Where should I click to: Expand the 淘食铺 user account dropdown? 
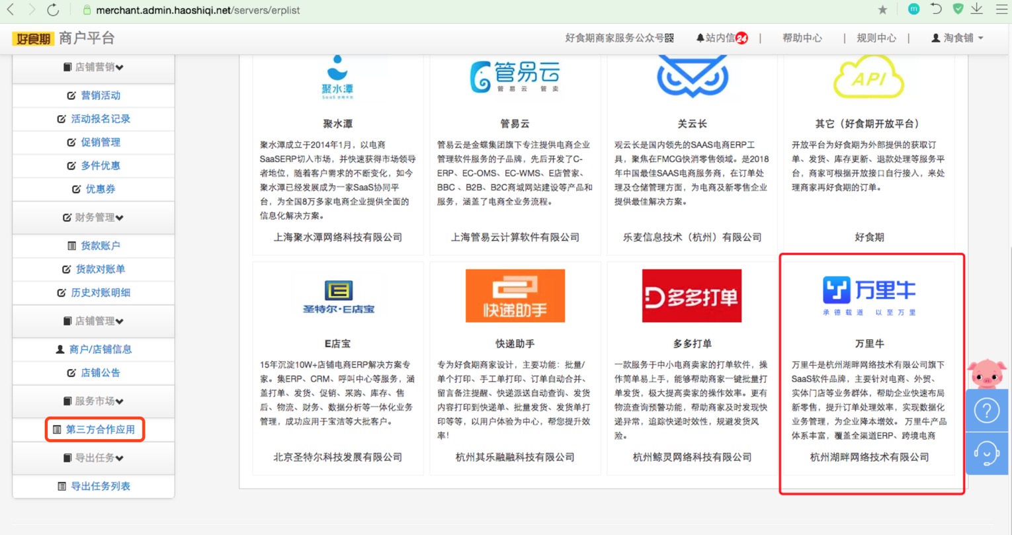tap(957, 38)
